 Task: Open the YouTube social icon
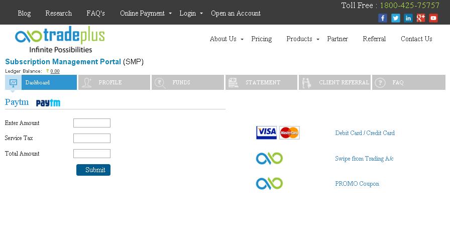coord(433,18)
